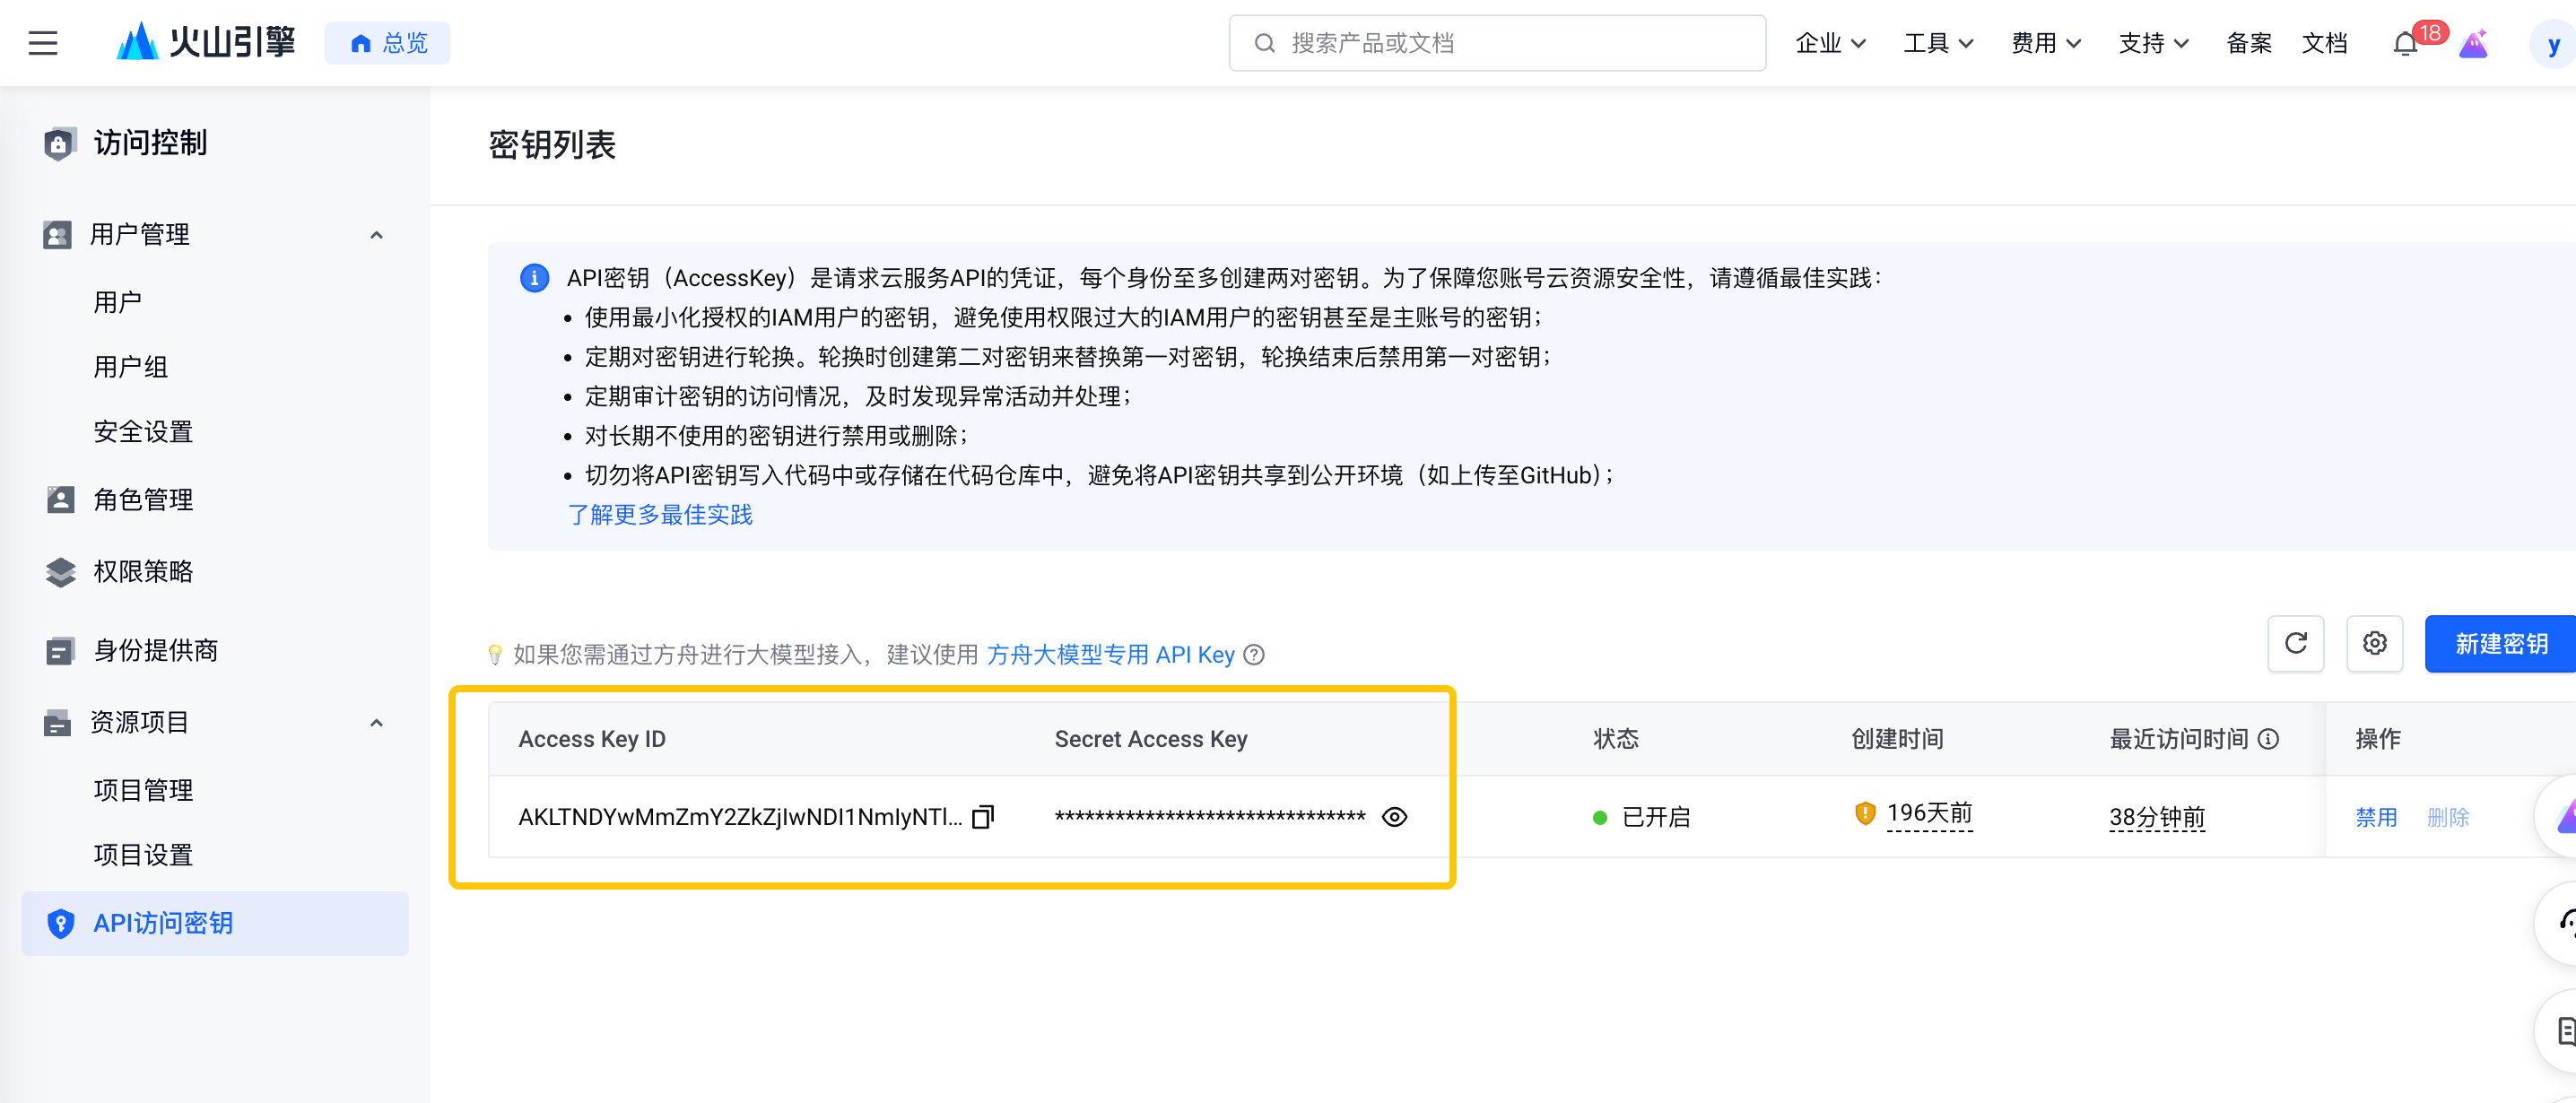The image size is (2576, 1103).
Task: Click 禁用 to disable the key
Action: (x=2376, y=817)
